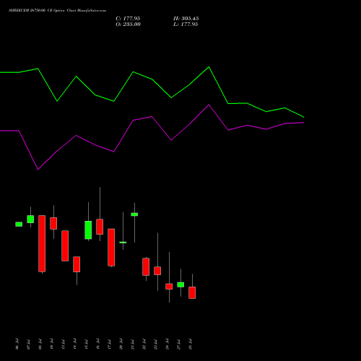The image size is (361, 361).
Task: Select the first green candle at 06 Jul
Action: (19, 225)
